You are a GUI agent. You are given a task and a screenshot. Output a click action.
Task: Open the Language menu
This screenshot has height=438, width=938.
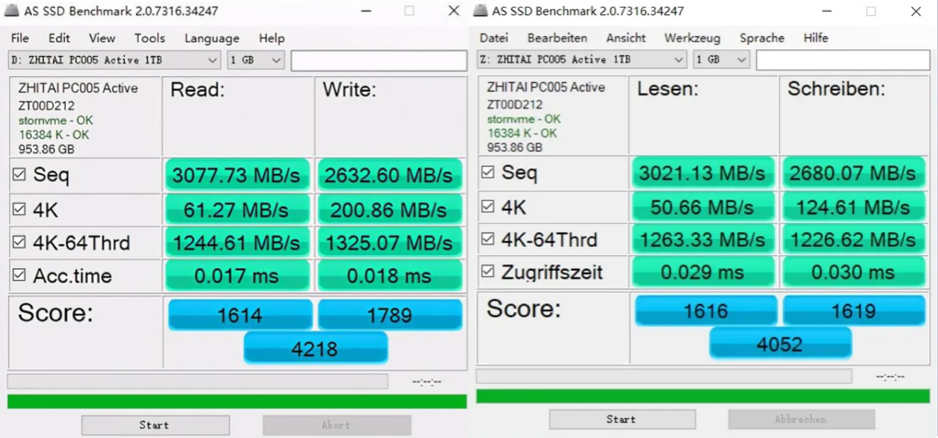pyautogui.click(x=212, y=38)
